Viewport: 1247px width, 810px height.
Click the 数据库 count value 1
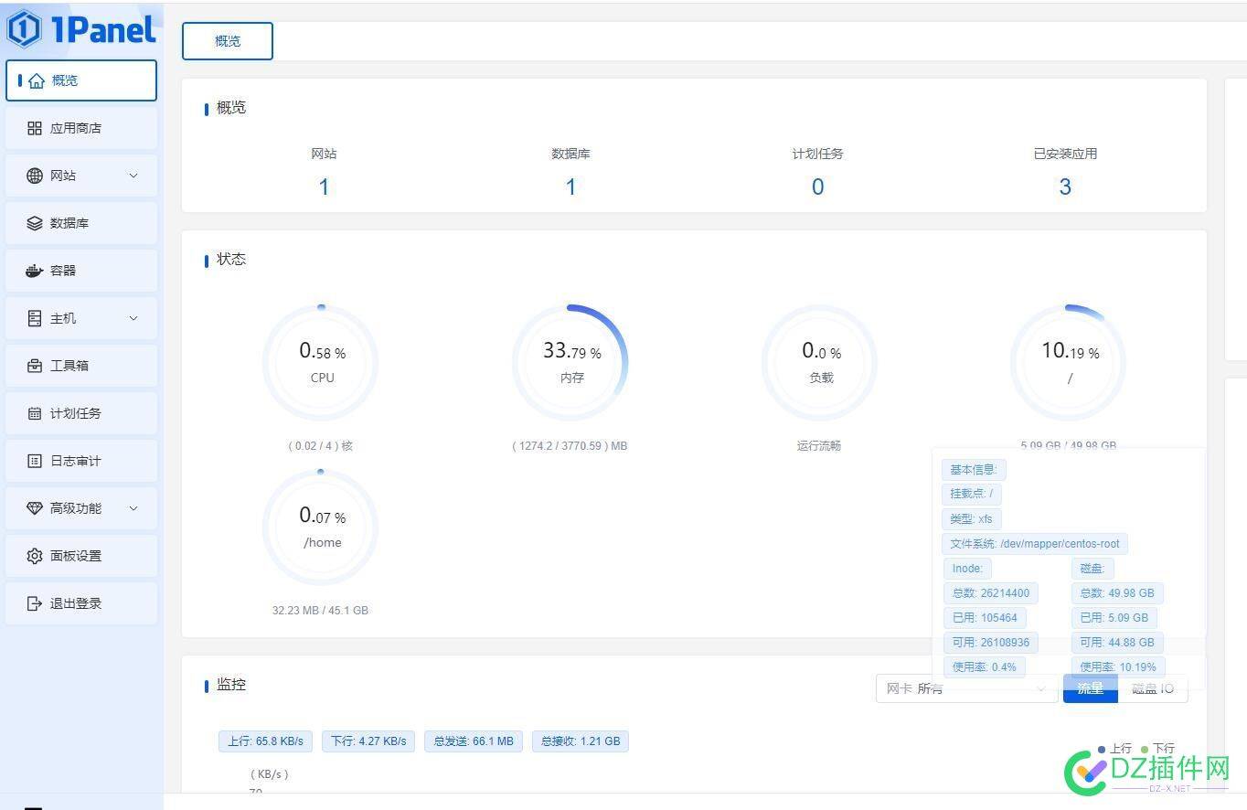pyautogui.click(x=570, y=187)
